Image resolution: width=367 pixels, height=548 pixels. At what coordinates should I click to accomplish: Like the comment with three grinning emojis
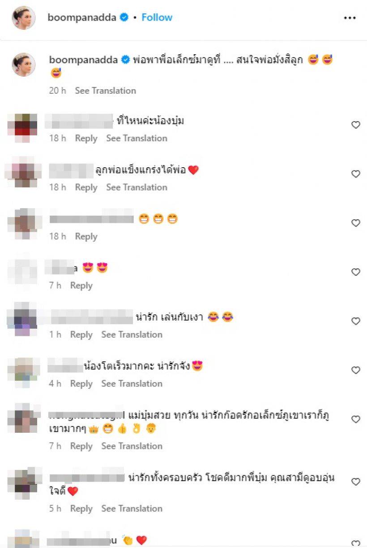356,223
